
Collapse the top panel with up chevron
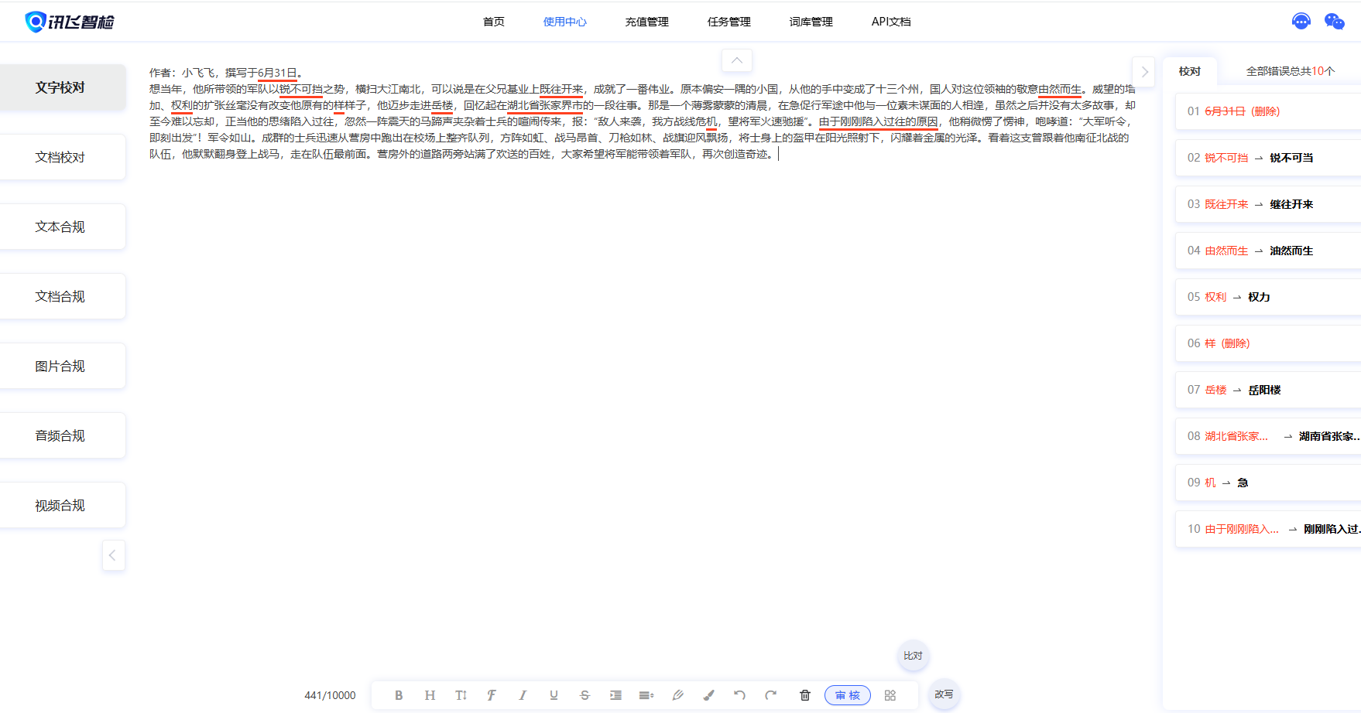pyautogui.click(x=737, y=60)
